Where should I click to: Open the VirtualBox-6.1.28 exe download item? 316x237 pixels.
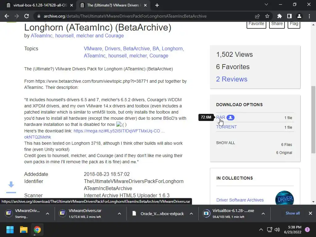[x=230, y=214]
